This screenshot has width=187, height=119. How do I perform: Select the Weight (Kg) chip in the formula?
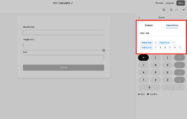147,43
